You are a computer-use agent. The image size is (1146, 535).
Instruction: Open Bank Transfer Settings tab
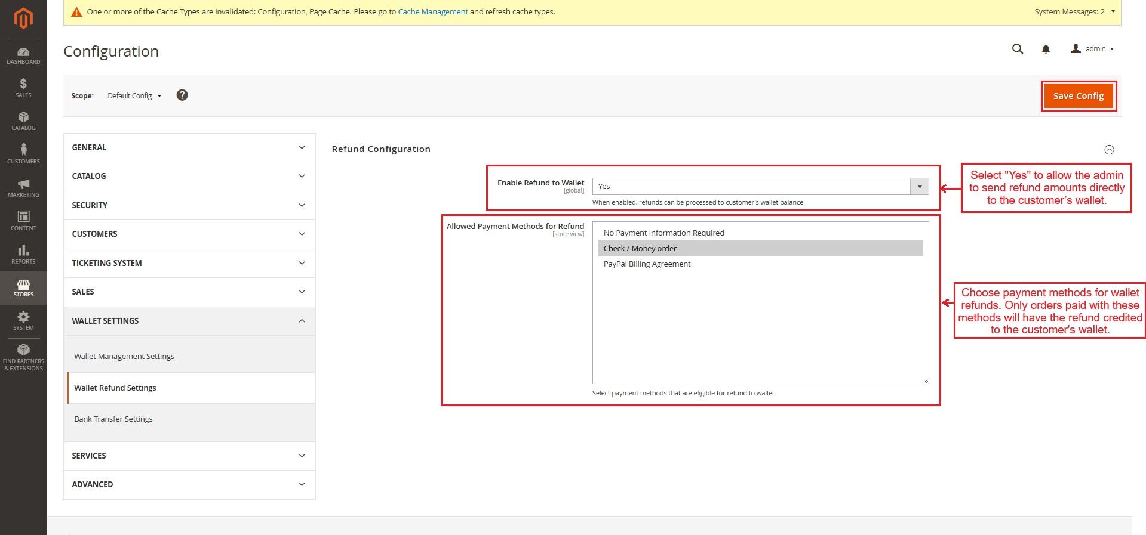click(x=113, y=419)
